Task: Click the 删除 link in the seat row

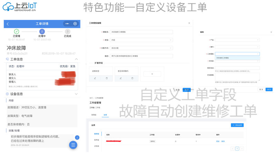Action: (x=223, y=141)
